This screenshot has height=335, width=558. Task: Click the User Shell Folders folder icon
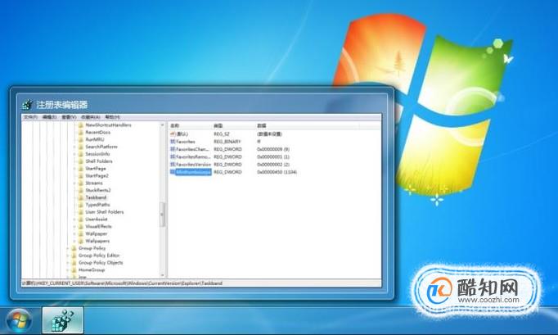(x=80, y=212)
